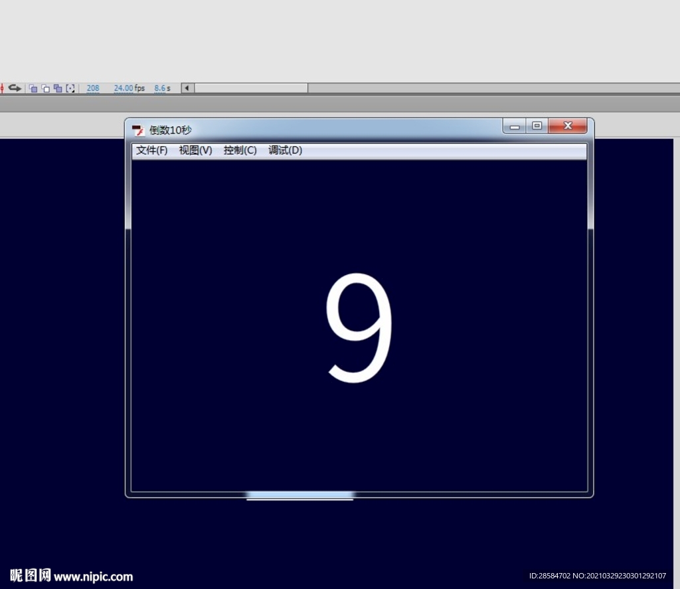Click the timeline horizontal scrollbar thumb
This screenshot has width=680, height=589.
[x=252, y=88]
